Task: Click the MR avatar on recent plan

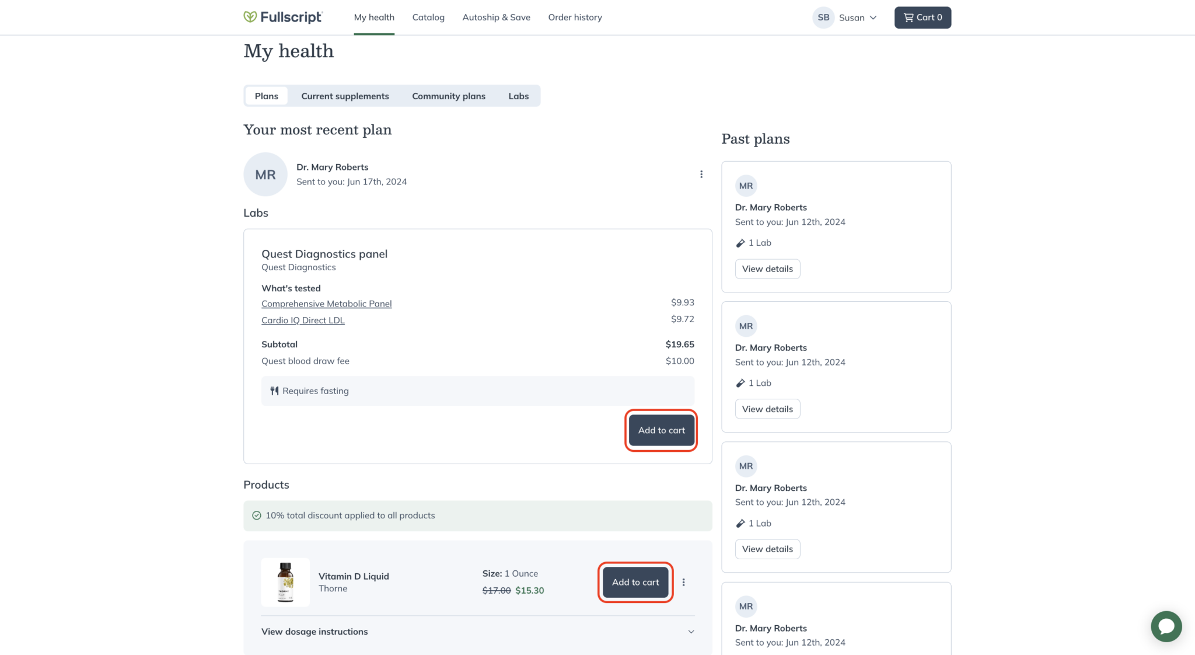Action: point(265,174)
